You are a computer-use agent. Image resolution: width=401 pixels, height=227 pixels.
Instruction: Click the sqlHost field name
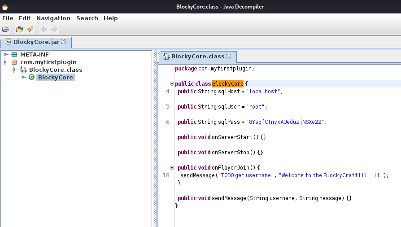pos(229,92)
